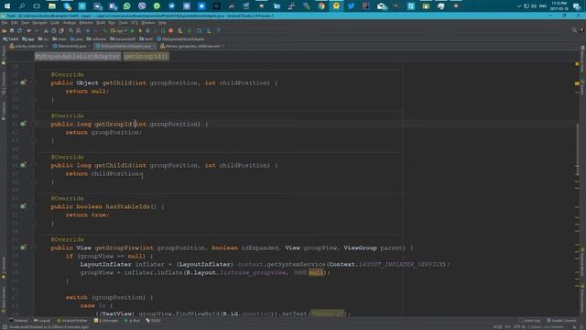
Task: Click override gutter icon beside getGroupId method
Action: click(x=23, y=124)
